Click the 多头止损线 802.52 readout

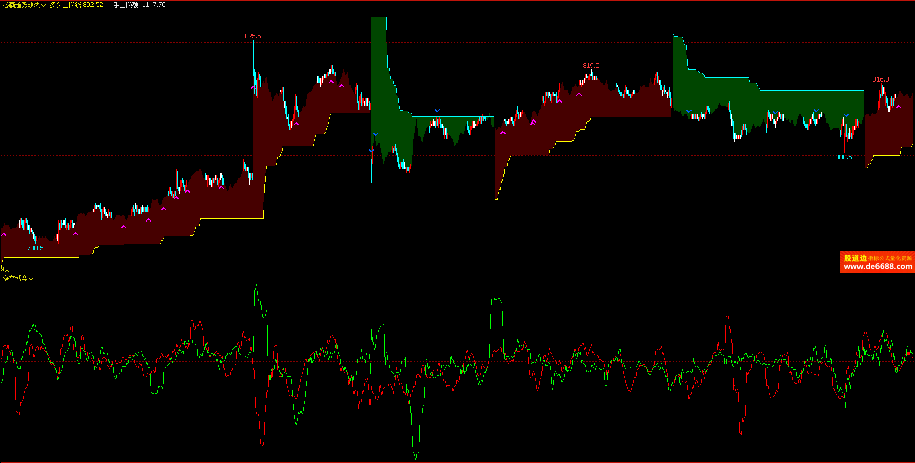tap(77, 5)
